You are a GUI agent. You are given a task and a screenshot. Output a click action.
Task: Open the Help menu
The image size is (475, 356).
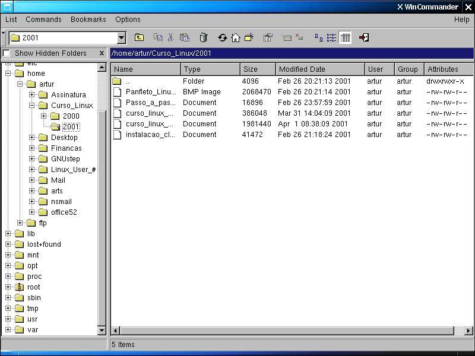click(x=462, y=20)
